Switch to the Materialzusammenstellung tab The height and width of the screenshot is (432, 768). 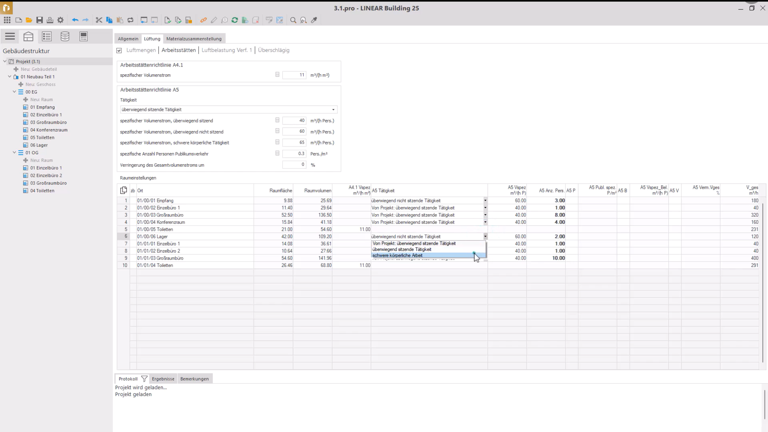194,39
